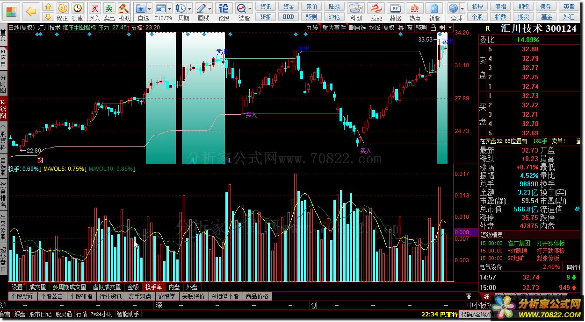Click the 卖出 sell icon
The height and width of the screenshot is (322, 585).
[109, 12]
